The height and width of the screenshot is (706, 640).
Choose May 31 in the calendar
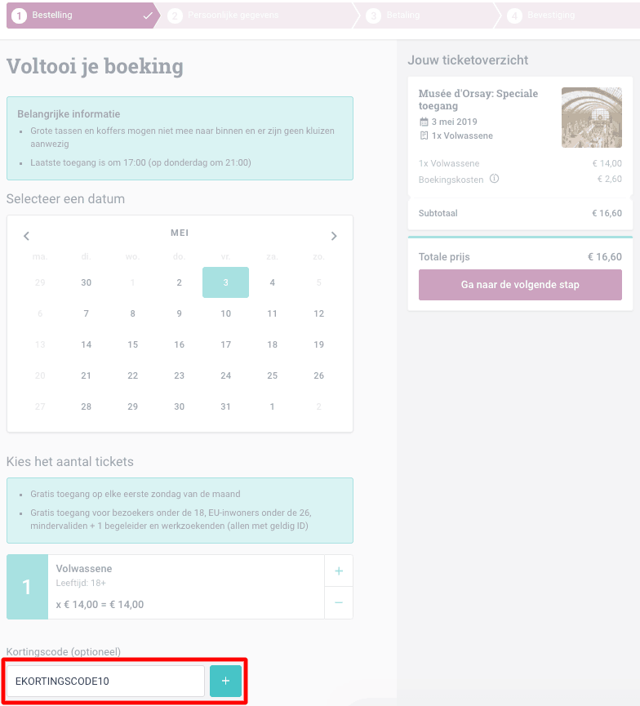(225, 406)
